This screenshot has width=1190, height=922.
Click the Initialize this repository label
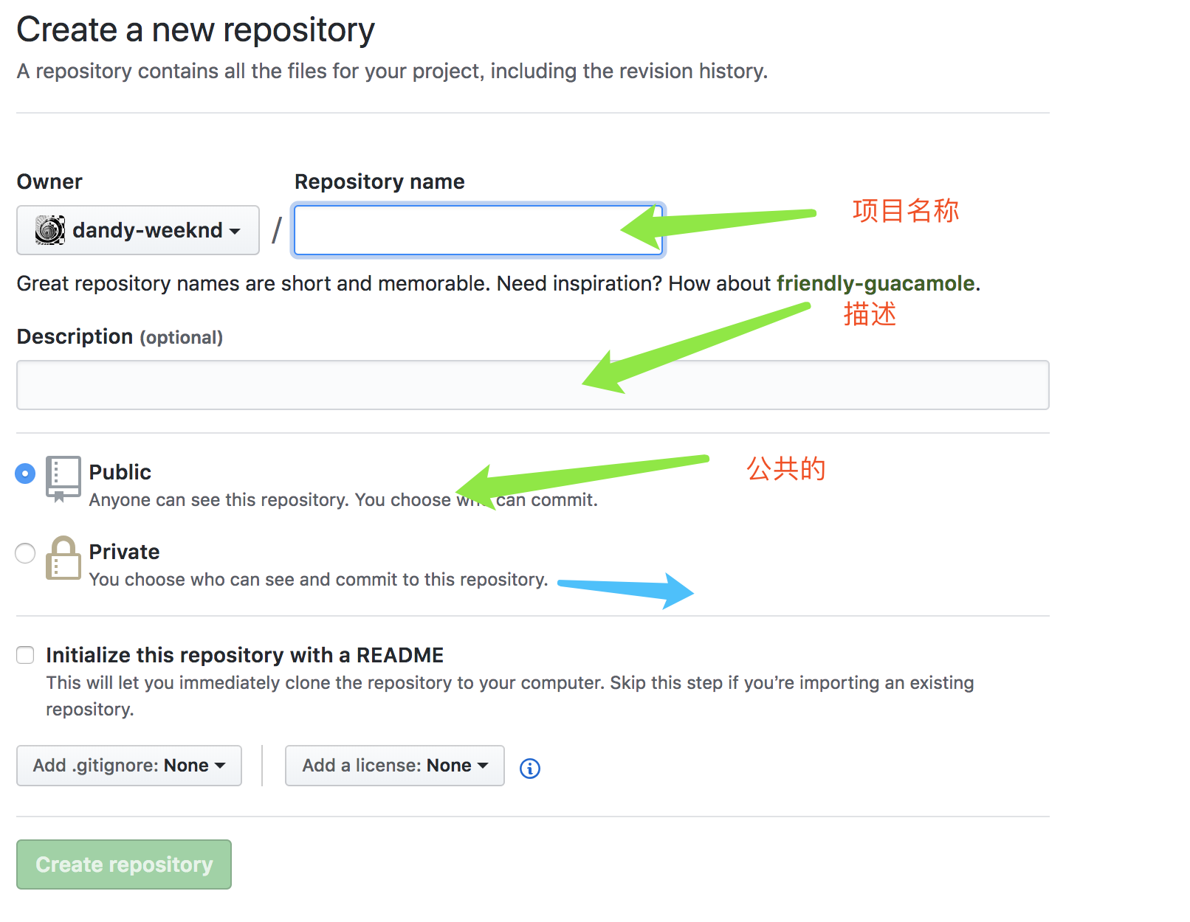pos(244,655)
